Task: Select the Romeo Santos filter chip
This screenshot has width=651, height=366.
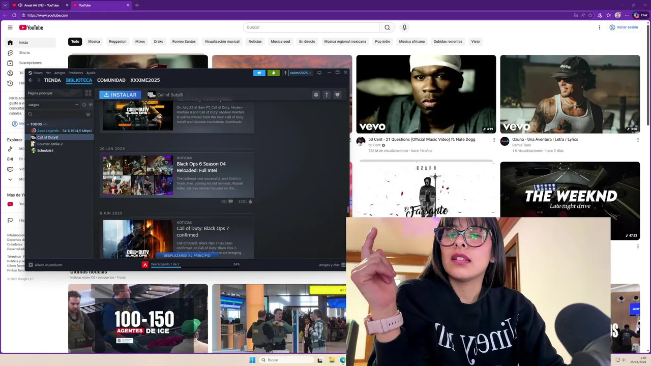Action: [184, 42]
